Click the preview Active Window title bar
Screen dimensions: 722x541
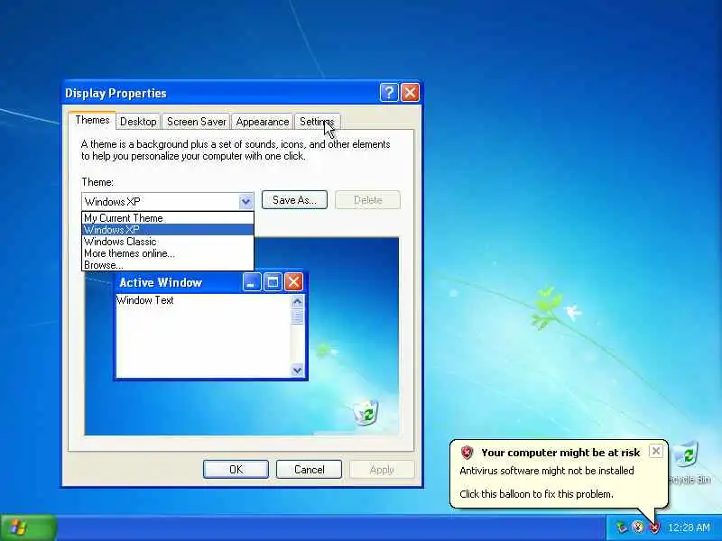211,282
